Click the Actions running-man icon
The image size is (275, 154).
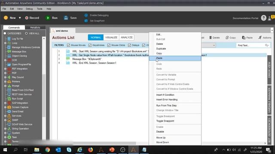(260, 37)
